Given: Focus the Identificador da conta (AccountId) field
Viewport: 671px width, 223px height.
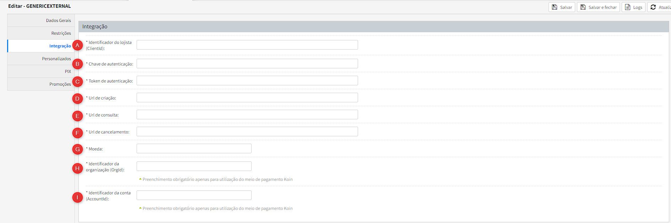Looking at the screenshot, I should (x=194, y=195).
